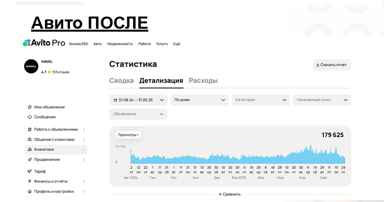
Task: Open Работа in top navigation
Action: point(144,44)
